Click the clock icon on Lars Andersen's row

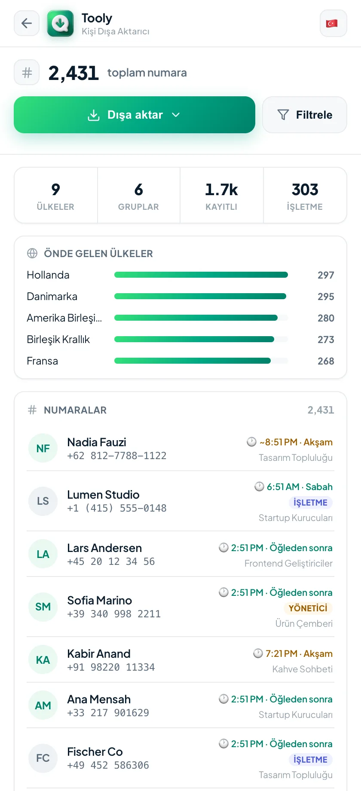[x=223, y=547]
